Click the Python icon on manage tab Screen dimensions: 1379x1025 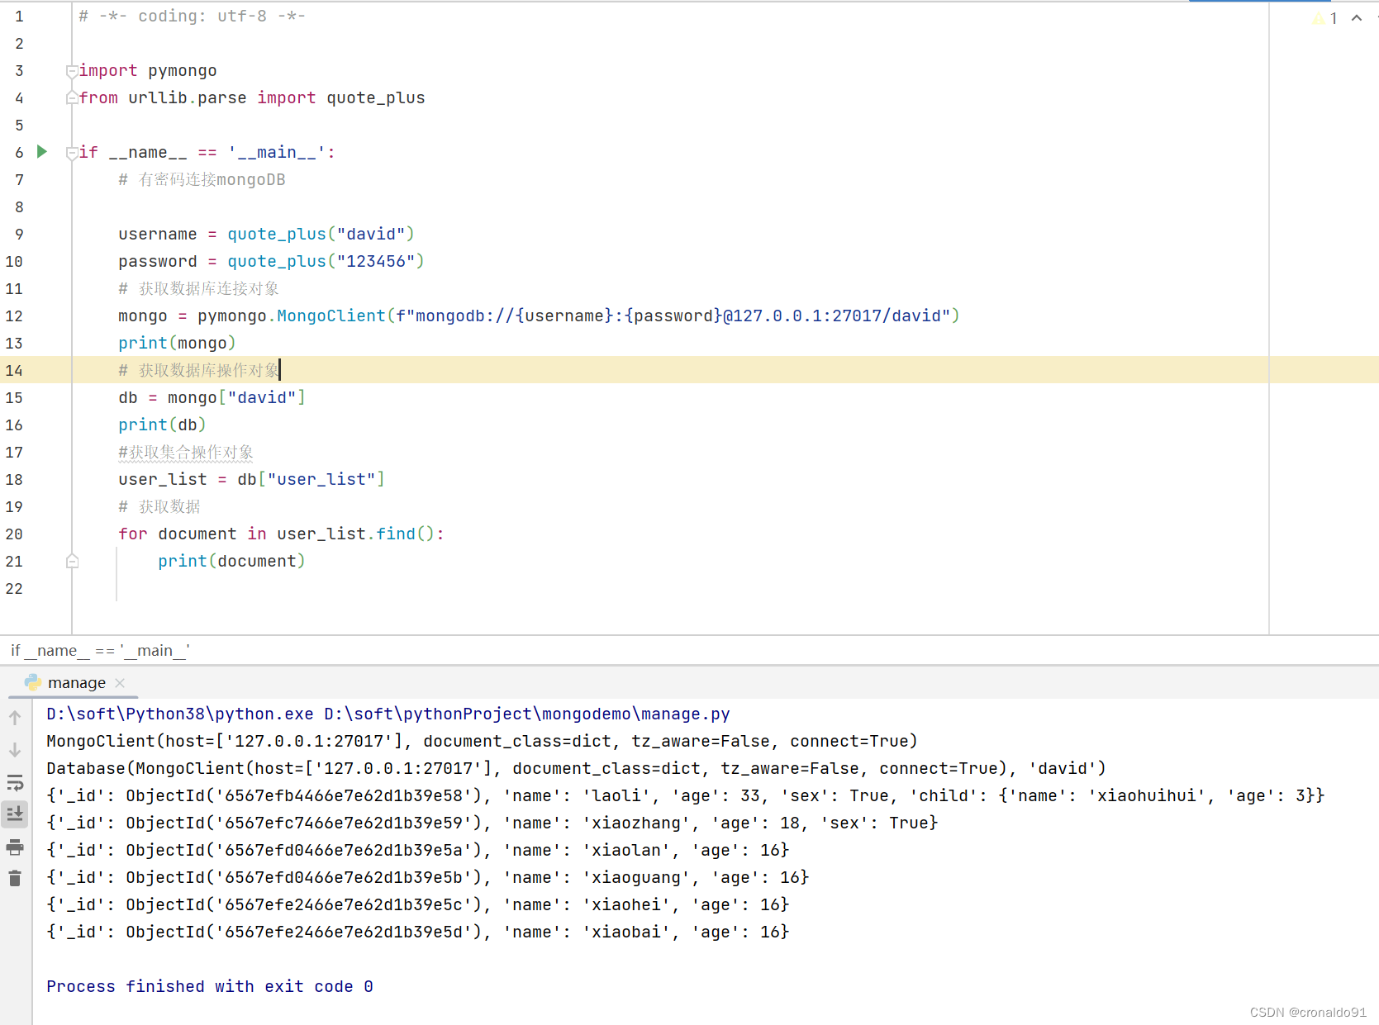[x=33, y=682]
